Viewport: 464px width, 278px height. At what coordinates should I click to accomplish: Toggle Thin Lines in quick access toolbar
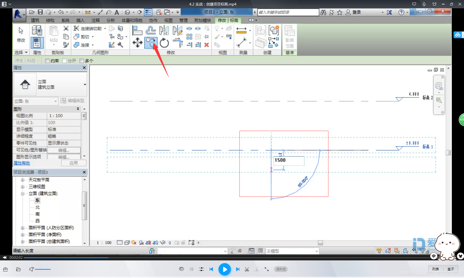[148, 12]
